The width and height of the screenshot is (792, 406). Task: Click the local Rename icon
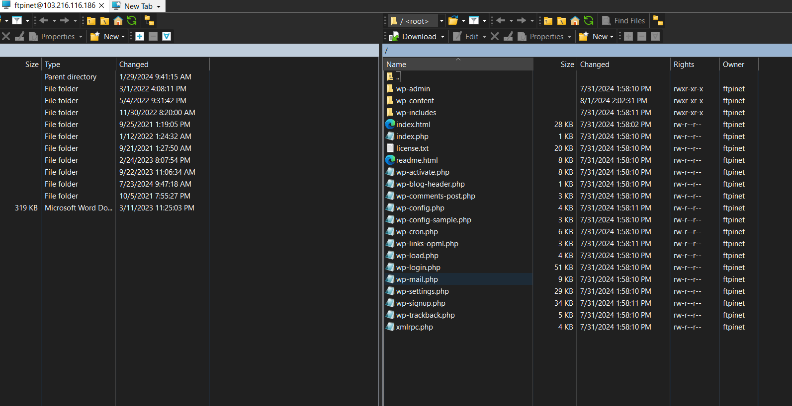pos(20,36)
